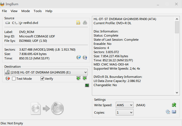Screen dimensions: 182x126
Task: Open the Tools menu
Action: tap(37, 11)
